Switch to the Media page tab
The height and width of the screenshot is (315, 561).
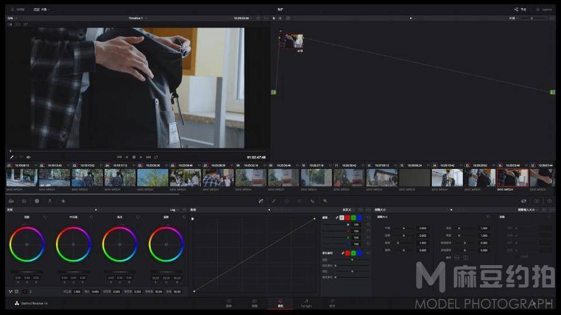click(x=229, y=303)
